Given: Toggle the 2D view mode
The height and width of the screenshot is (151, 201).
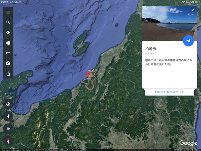Looking at the screenshot, I should (8, 129).
